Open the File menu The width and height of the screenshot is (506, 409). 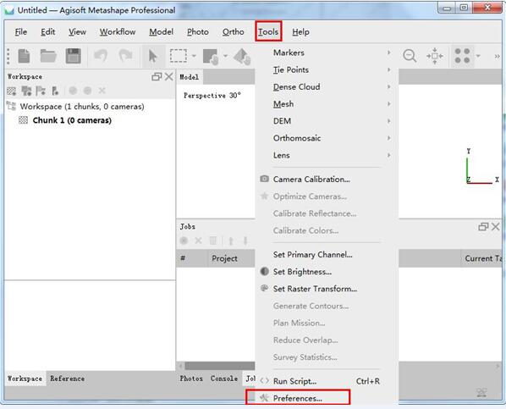click(21, 32)
